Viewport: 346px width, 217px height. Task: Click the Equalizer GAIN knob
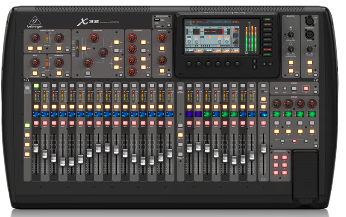coord(88,63)
